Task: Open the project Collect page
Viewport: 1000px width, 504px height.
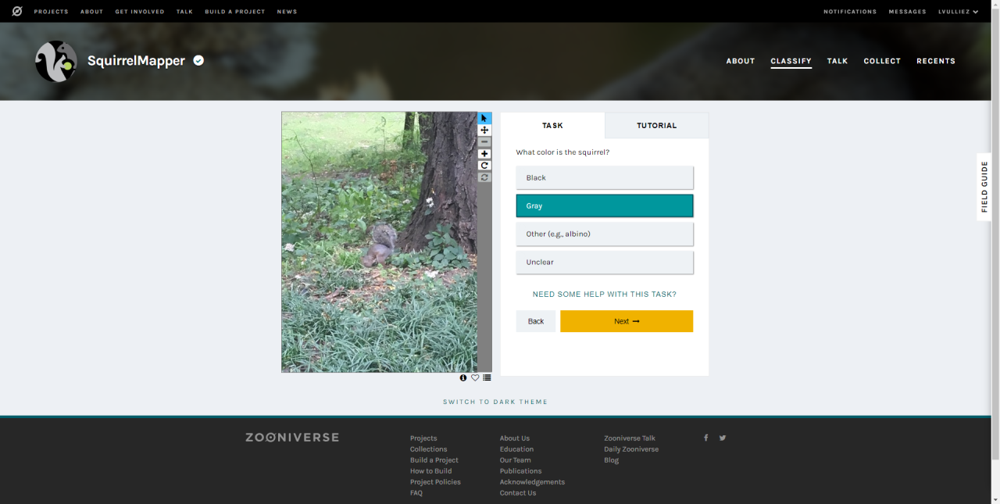Action: (882, 61)
